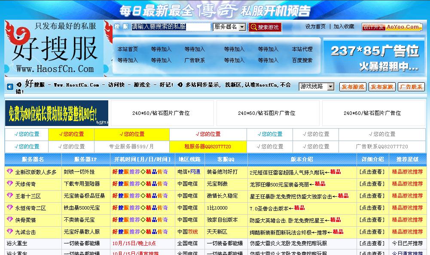Open the 服务器名 search category dropdown

228,27
